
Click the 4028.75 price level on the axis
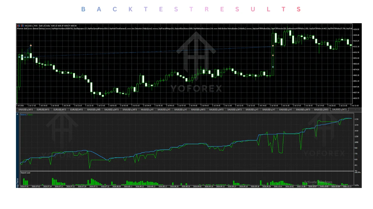point(356,98)
